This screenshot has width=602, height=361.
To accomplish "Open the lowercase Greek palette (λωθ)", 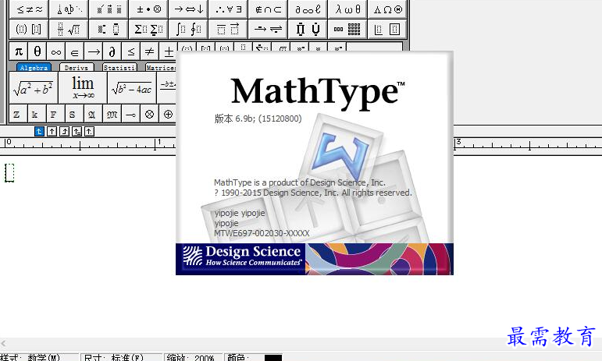I will pyautogui.click(x=347, y=9).
